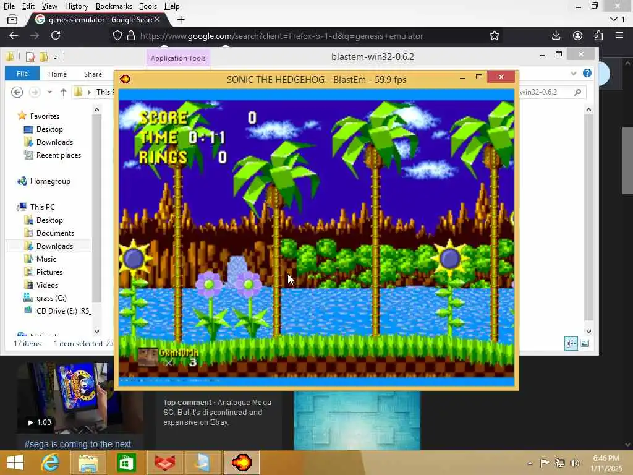Click the file list scroll down arrow
The image size is (633, 475).
tap(588, 332)
